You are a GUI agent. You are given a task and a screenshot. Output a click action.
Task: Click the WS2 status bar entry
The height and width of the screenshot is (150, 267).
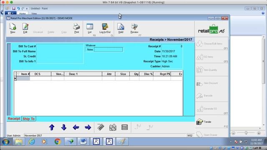point(190,135)
